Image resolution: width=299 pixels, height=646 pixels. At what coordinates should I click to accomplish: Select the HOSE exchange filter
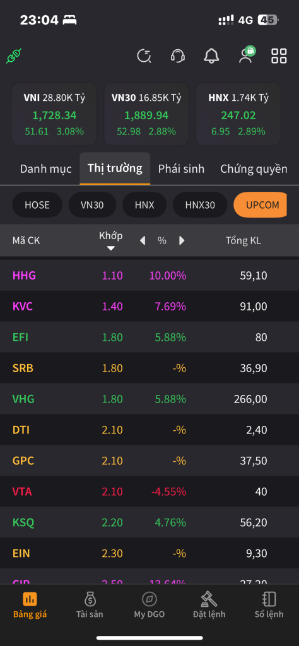coord(37,205)
